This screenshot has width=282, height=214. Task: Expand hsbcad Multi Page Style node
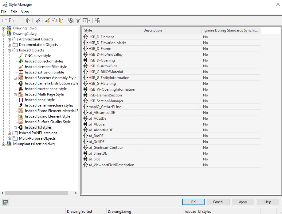tap(15, 95)
